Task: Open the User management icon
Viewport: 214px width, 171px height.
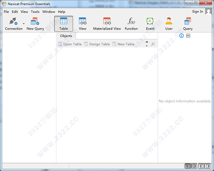Action: (x=169, y=24)
